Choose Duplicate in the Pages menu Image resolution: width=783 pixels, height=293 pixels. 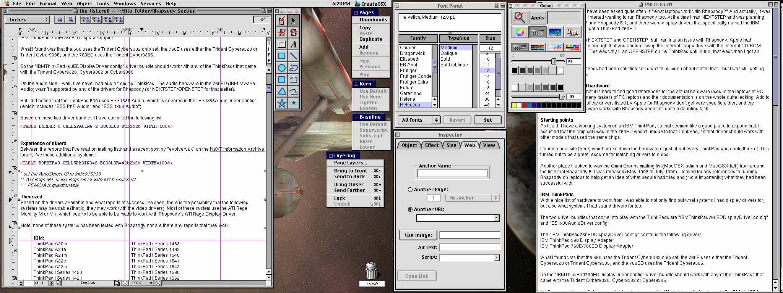click(x=370, y=39)
